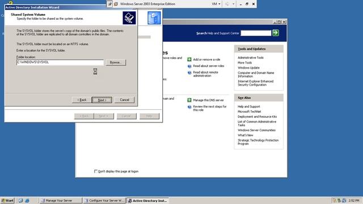Expand the arrow beside the VM power icon
363x204 pixels.
(233, 4)
